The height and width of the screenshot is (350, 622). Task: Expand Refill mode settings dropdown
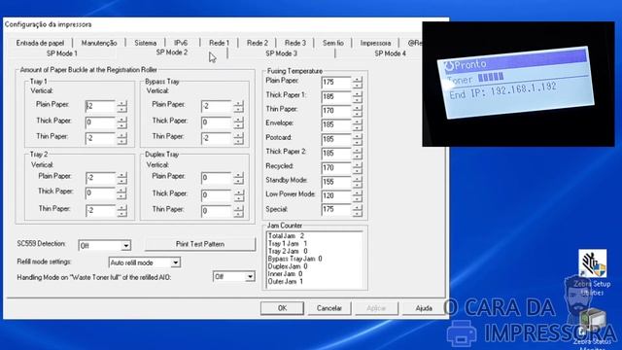pyautogui.click(x=145, y=262)
